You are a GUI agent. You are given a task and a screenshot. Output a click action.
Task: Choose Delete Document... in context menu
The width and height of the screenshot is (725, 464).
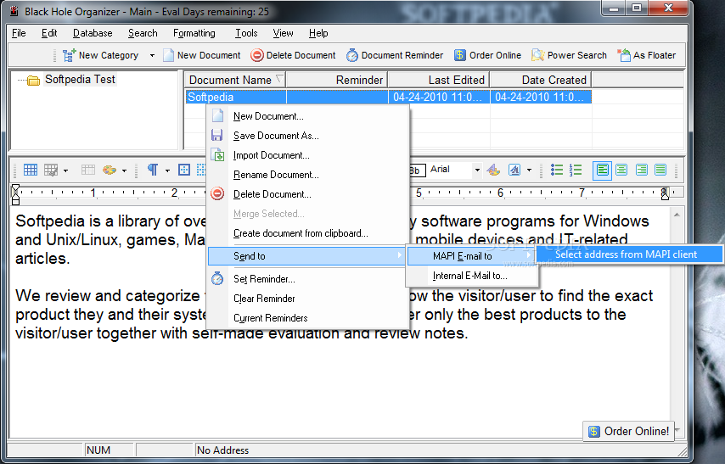(x=307, y=194)
